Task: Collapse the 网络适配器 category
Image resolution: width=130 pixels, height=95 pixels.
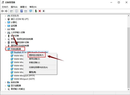Action: pyautogui.click(x=5, y=49)
